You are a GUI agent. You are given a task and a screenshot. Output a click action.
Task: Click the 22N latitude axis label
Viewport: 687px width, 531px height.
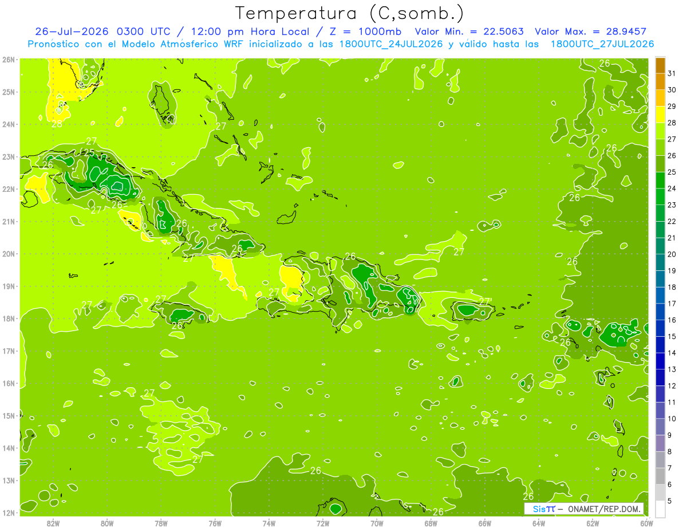[9, 189]
